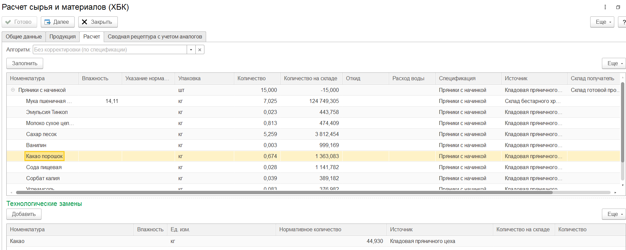Viewport: 626px width, 250px height.
Task: Select the Молоко сухое цел... row
Action: click(313, 123)
